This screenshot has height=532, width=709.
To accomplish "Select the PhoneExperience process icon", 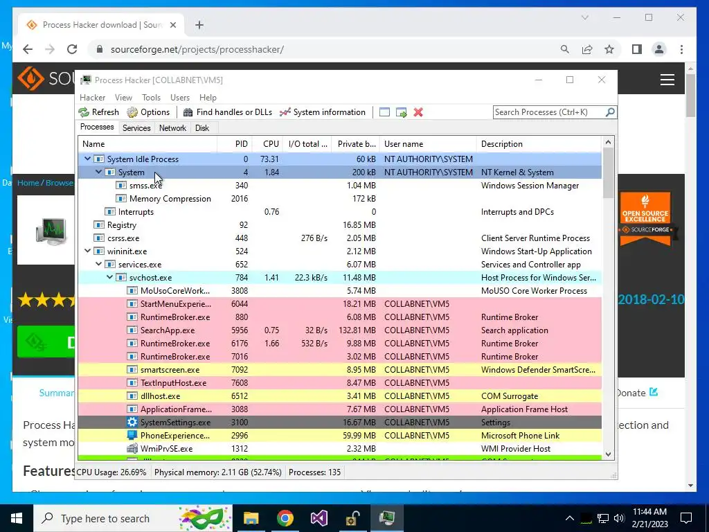I will 132,435.
